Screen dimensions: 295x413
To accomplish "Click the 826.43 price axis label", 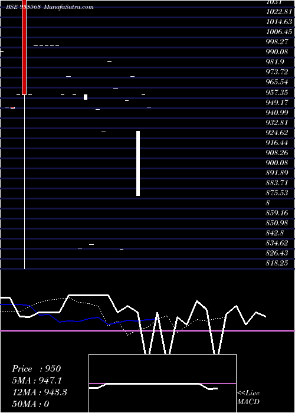I will click(277, 253).
